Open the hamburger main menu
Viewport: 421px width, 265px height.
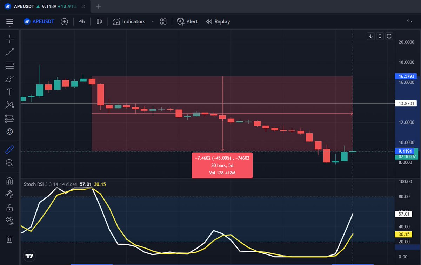point(9,21)
